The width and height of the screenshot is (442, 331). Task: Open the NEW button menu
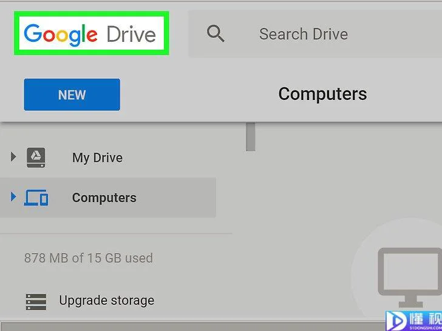[72, 95]
